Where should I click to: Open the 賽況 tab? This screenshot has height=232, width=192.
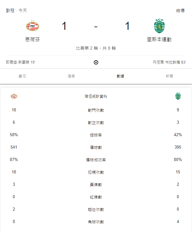pyautogui.click(x=22, y=76)
